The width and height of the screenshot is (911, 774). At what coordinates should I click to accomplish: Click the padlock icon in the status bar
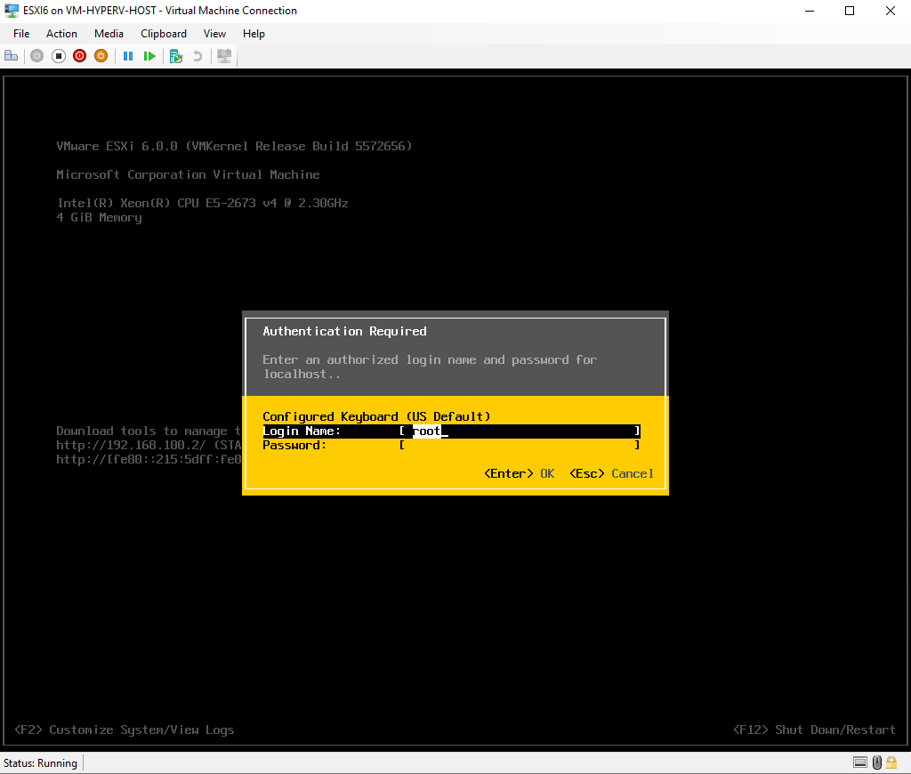click(x=891, y=762)
